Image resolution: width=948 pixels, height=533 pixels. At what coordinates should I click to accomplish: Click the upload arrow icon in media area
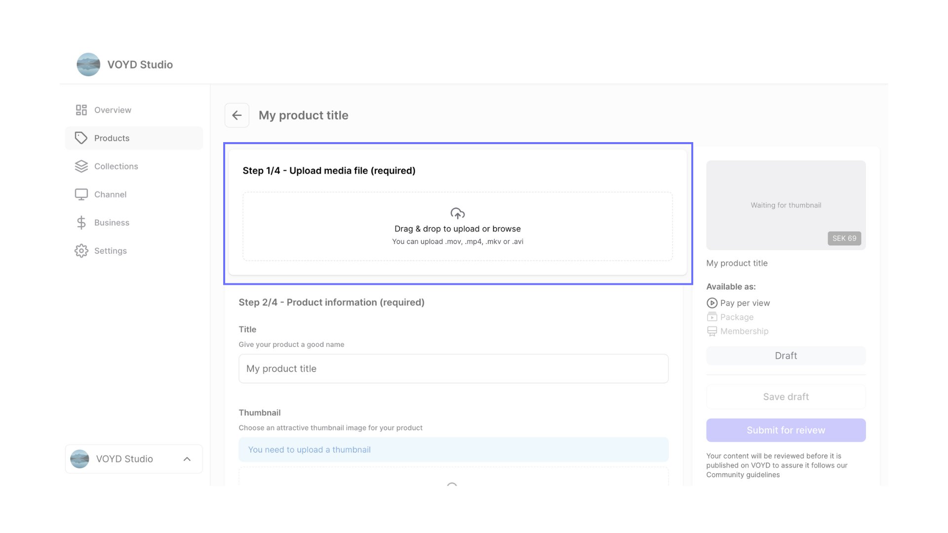(457, 213)
